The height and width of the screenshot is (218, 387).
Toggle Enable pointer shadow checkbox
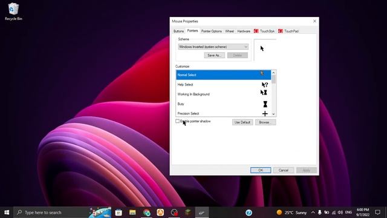tap(177, 121)
